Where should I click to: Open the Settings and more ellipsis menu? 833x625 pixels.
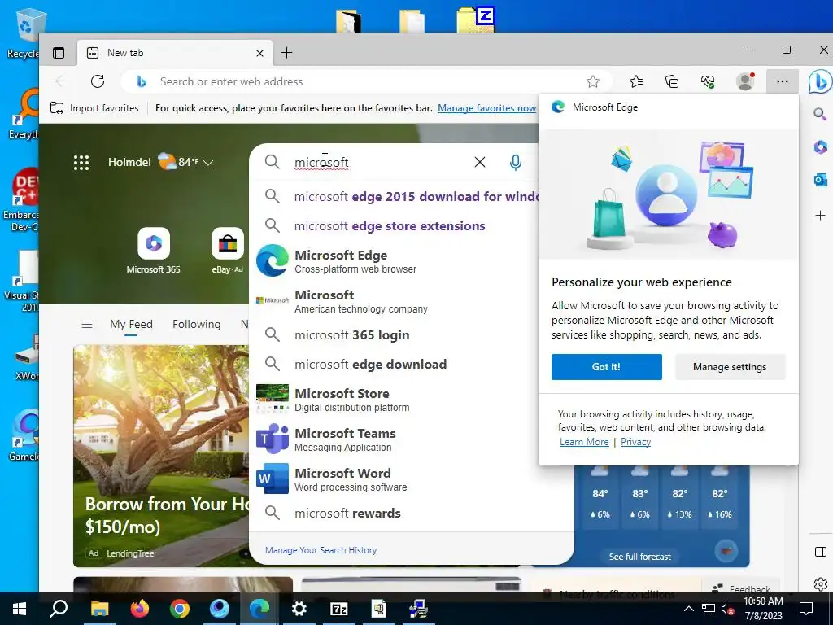click(782, 81)
